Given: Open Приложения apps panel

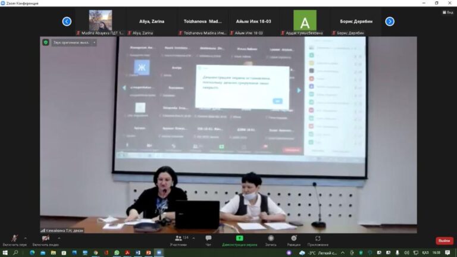Looking at the screenshot, I should click(318, 239).
